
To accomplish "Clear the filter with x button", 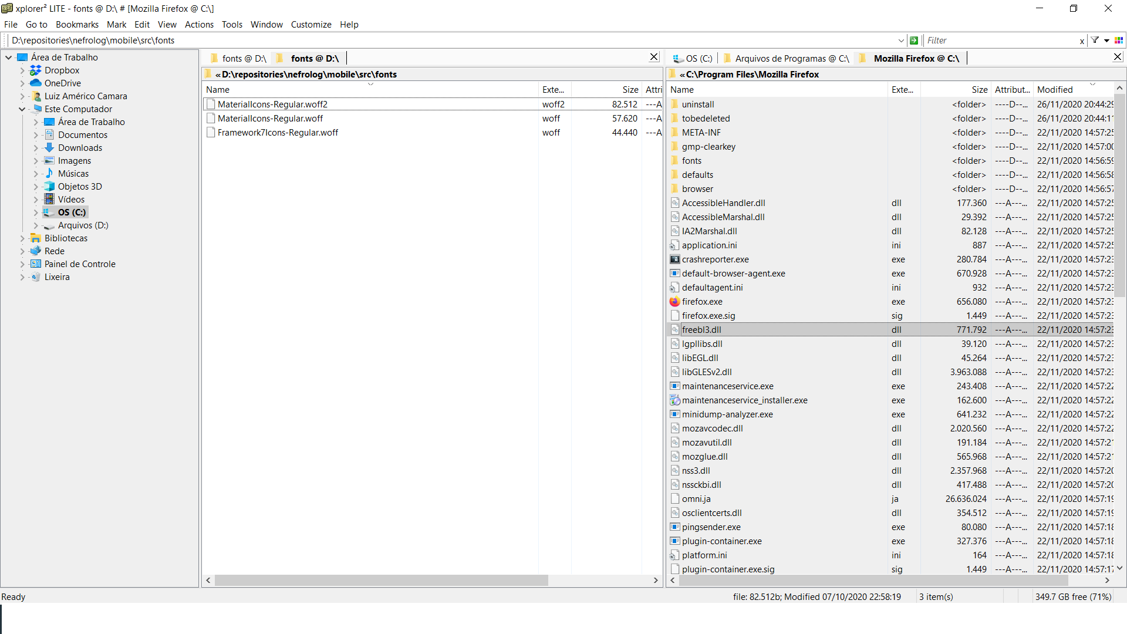I will [1082, 41].
